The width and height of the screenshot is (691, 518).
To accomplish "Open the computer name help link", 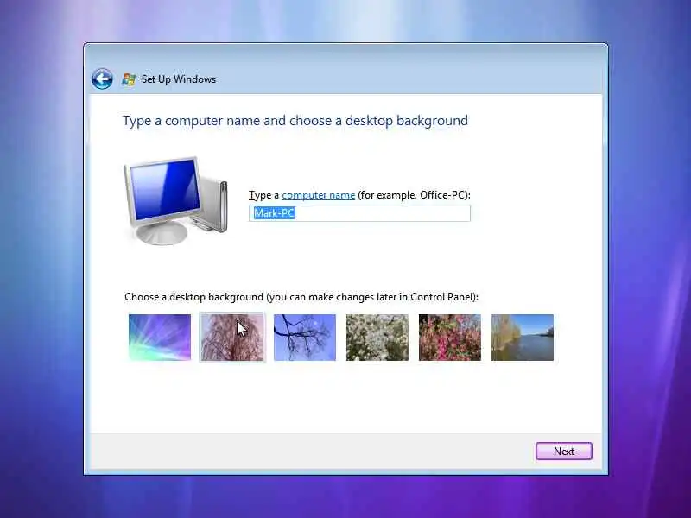I will 318,195.
